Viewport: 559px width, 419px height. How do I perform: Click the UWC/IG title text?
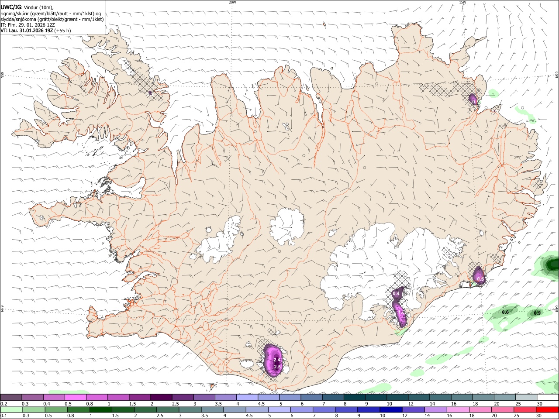point(10,7)
